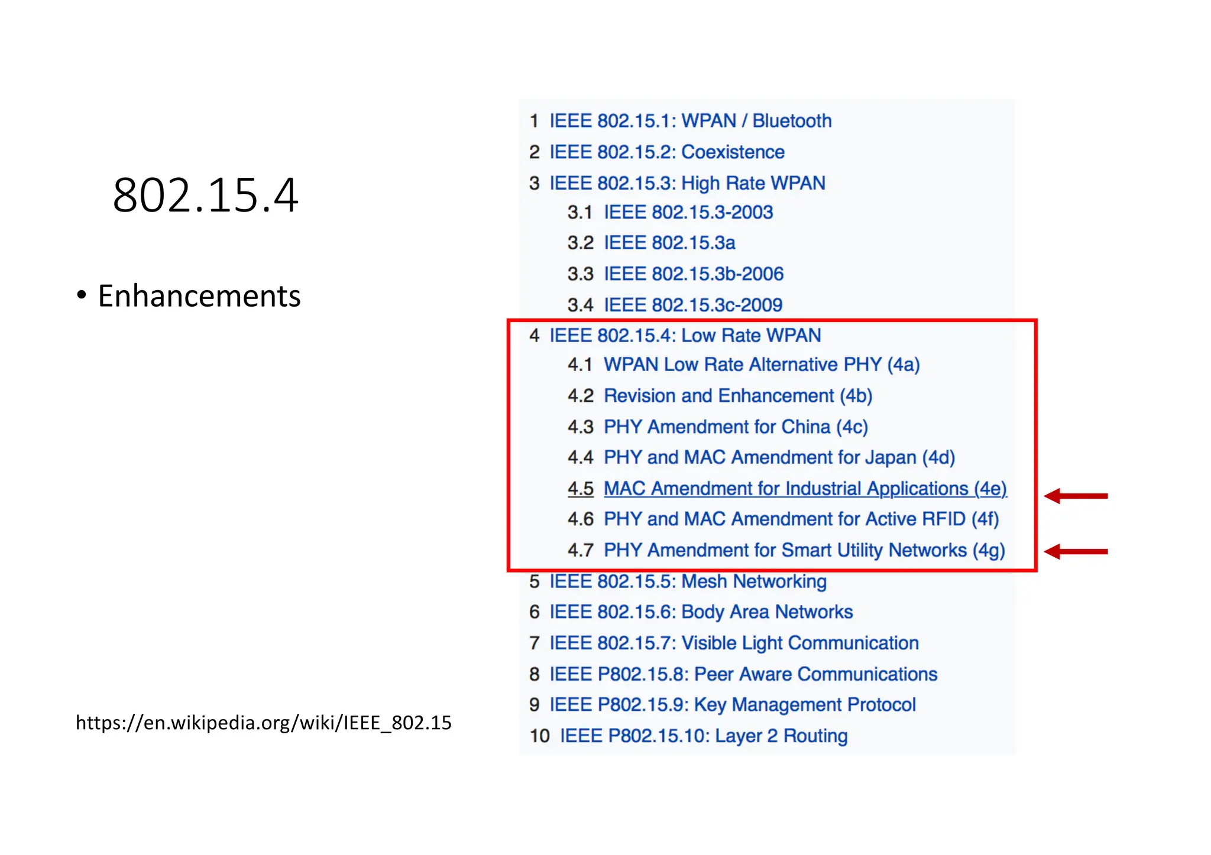Go to section IEEE 802.15.3-2003
Screen dimensions: 1211x855
click(x=688, y=212)
